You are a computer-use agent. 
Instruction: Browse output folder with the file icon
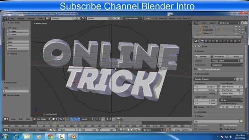[241, 121]
